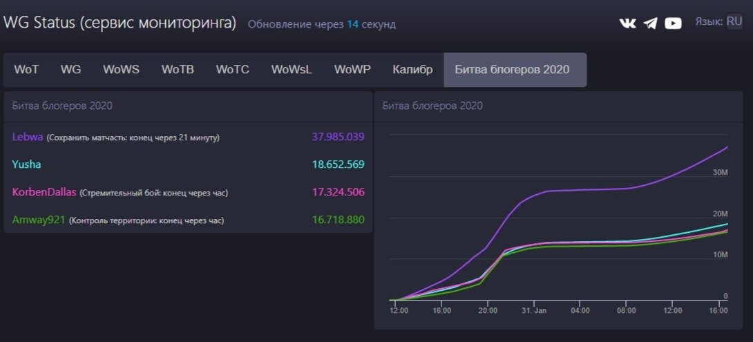Select the WoTB tab
Screen dimensions: 753x342
point(178,70)
